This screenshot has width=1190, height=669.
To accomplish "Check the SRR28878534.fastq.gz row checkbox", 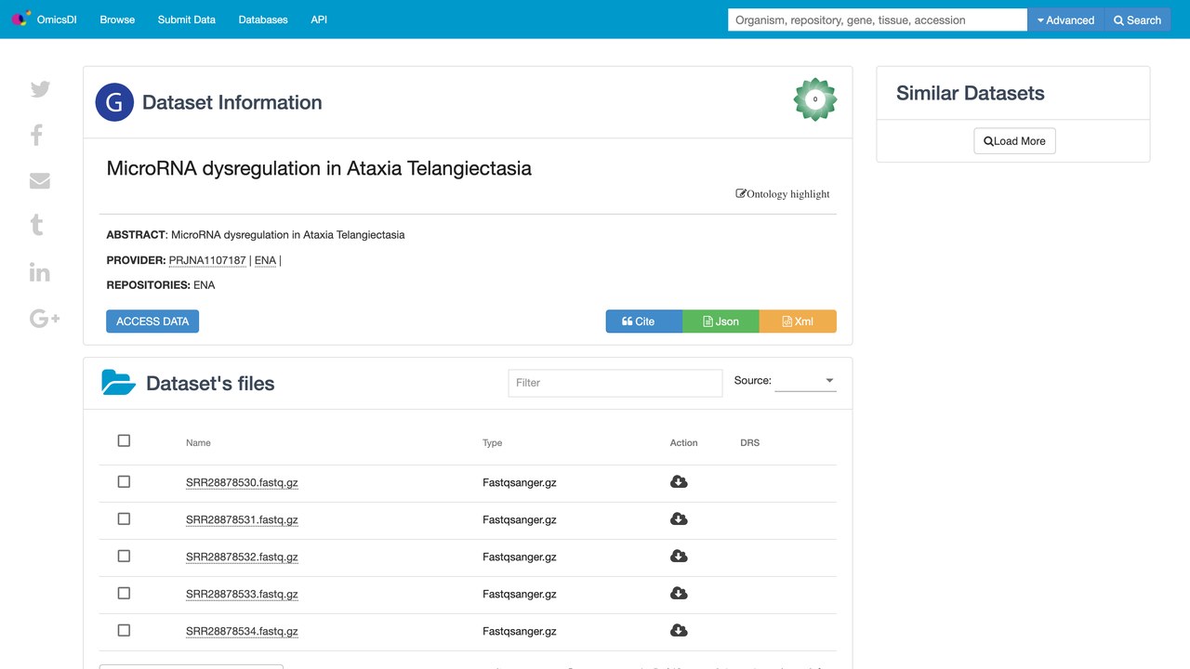I will [124, 630].
